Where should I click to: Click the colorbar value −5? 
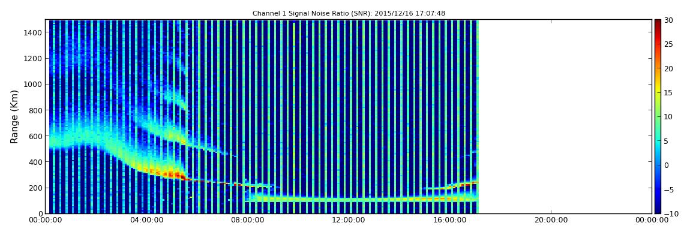coord(668,189)
